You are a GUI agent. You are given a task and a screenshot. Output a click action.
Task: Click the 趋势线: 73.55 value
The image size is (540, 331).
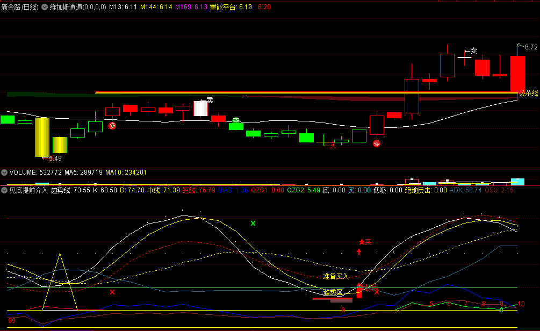(70, 190)
